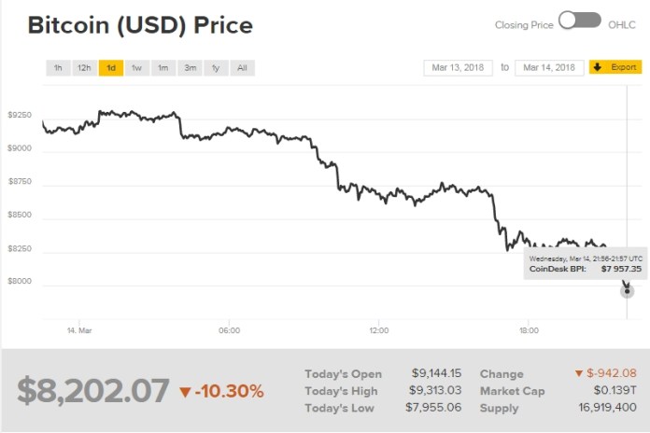Show All price history

tap(242, 68)
